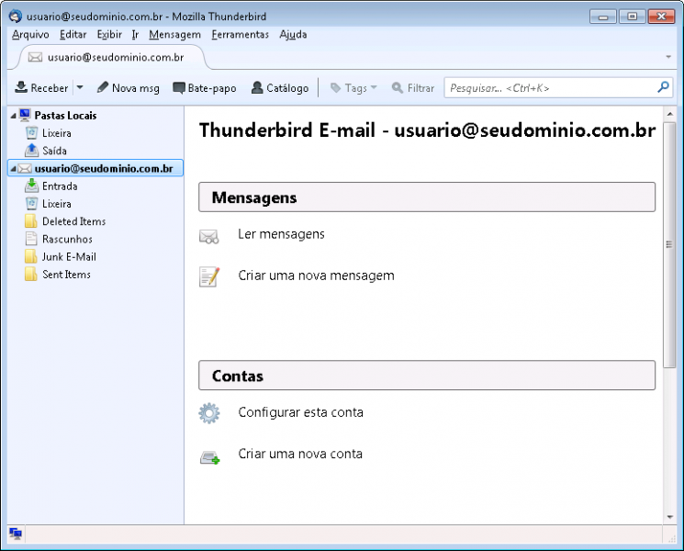Screen dimensions: 684x551
Task: Open the Mensagem menu
Action: (174, 35)
